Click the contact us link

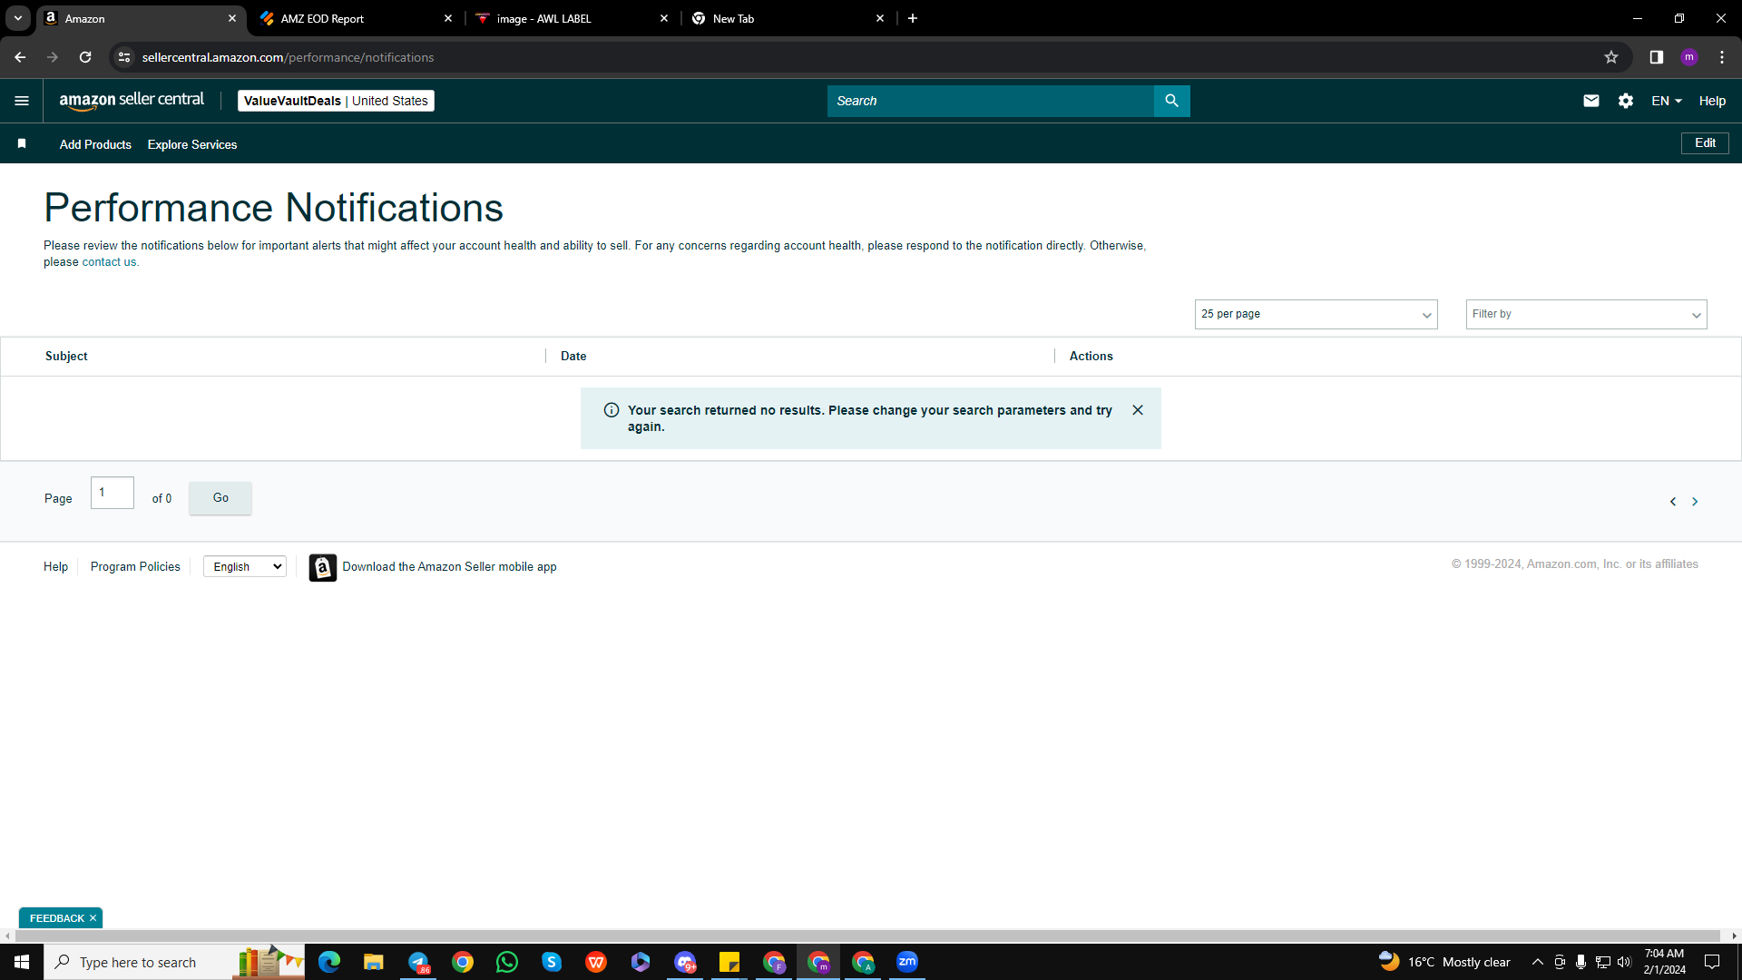109,262
